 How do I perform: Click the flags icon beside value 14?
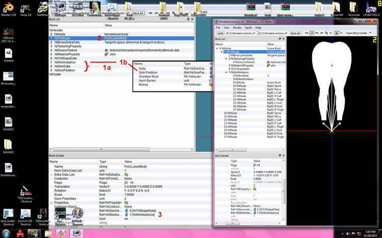126,183
